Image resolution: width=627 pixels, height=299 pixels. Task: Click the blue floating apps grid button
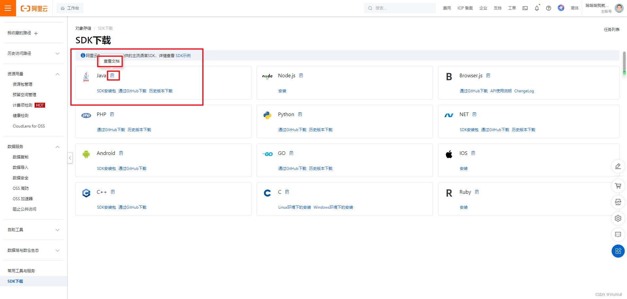[618, 251]
